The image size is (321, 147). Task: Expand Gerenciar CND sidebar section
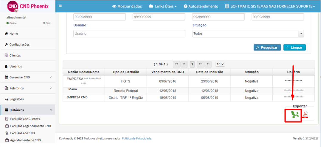(x=28, y=77)
